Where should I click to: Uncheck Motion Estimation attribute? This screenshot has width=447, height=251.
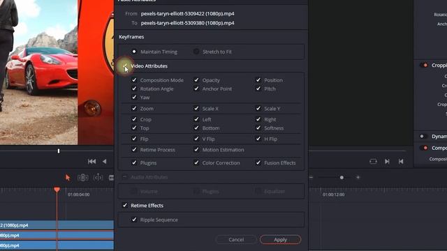(x=196, y=149)
